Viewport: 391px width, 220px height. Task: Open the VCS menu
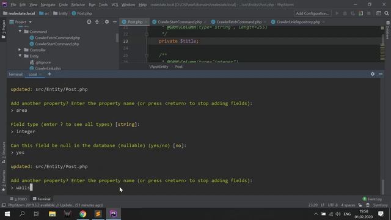click(x=115, y=4)
